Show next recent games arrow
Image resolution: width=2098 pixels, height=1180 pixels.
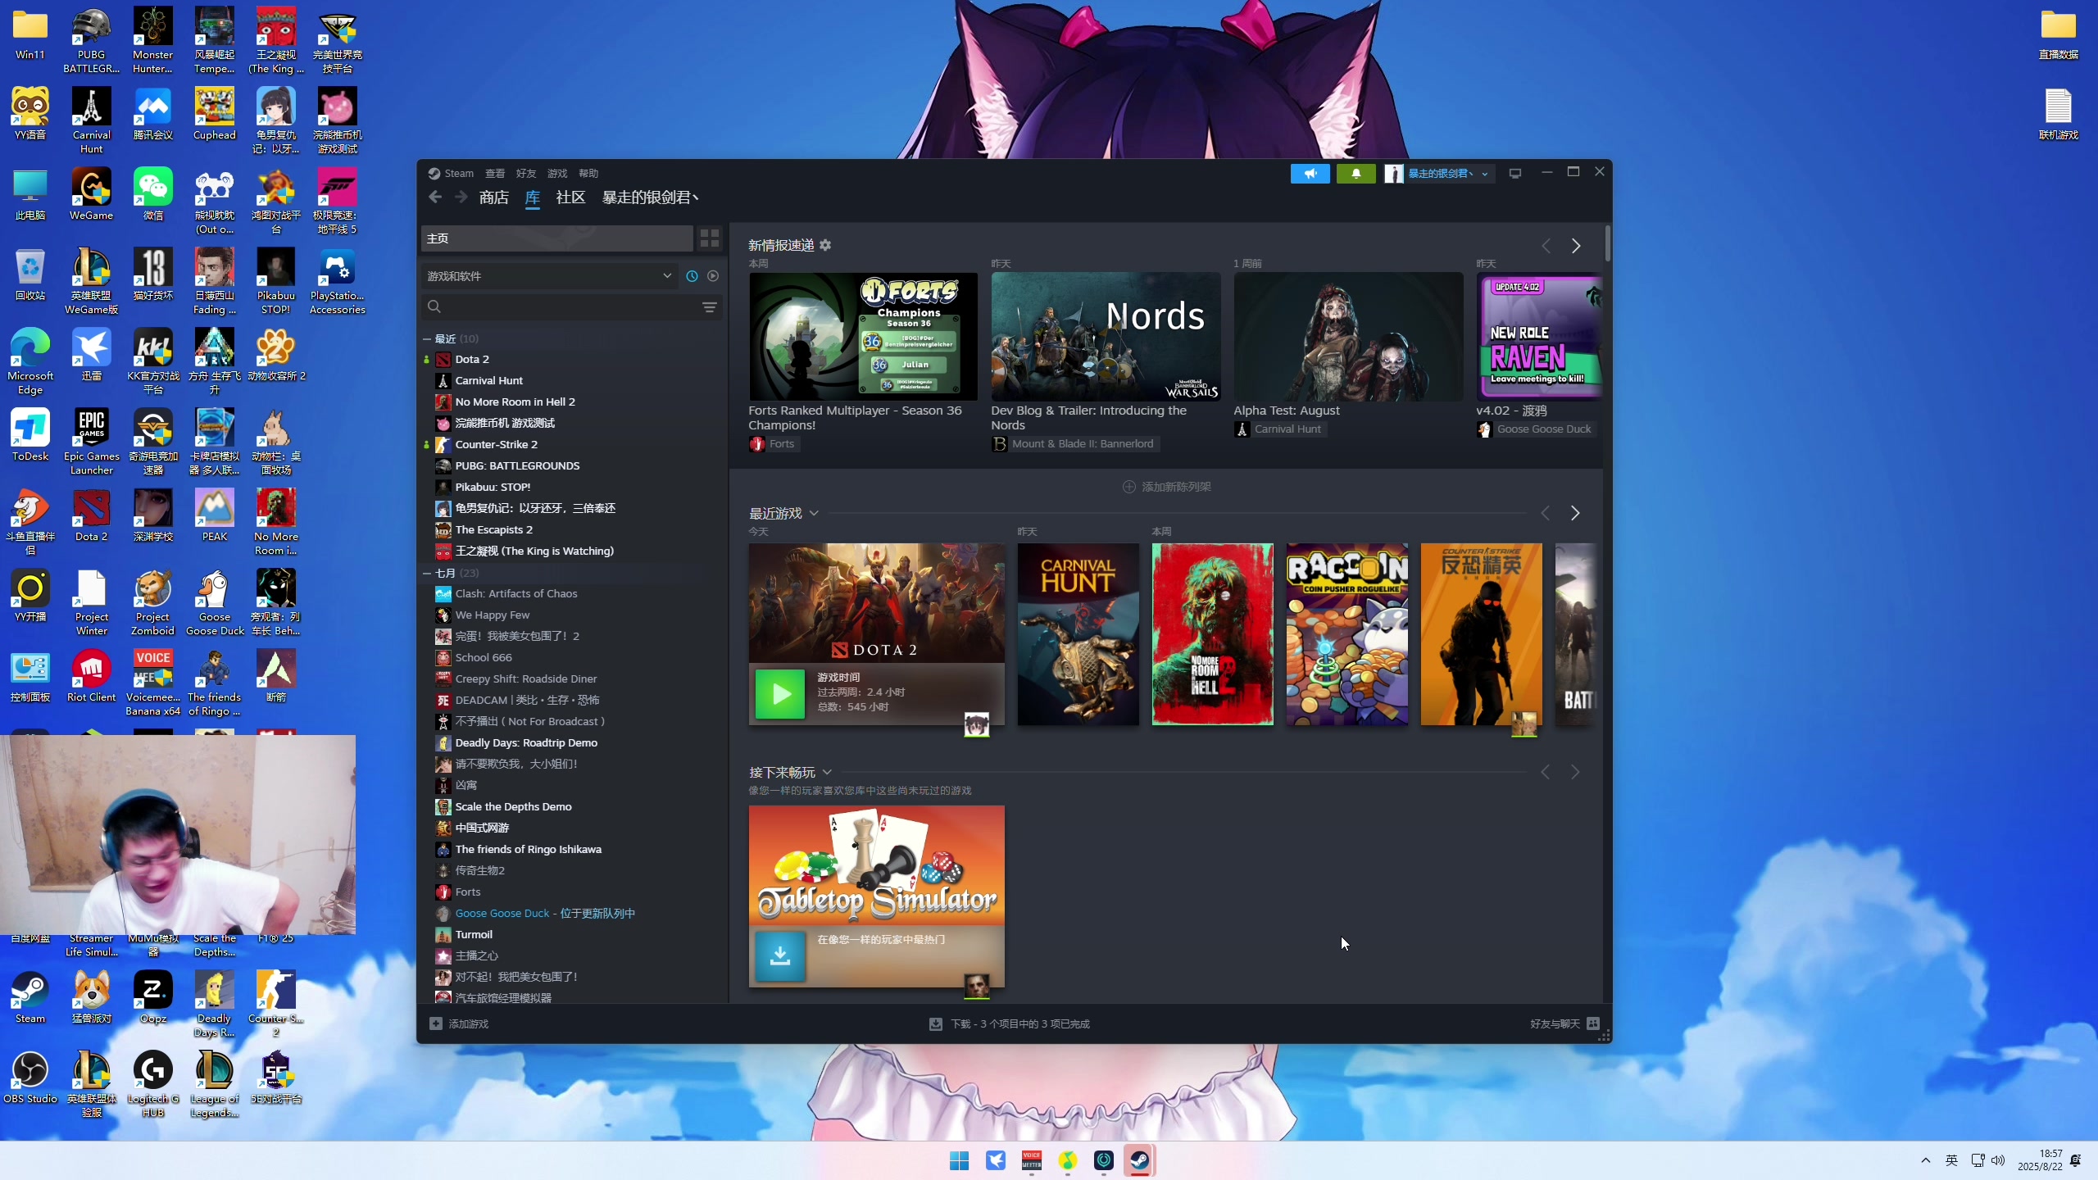[1575, 513]
